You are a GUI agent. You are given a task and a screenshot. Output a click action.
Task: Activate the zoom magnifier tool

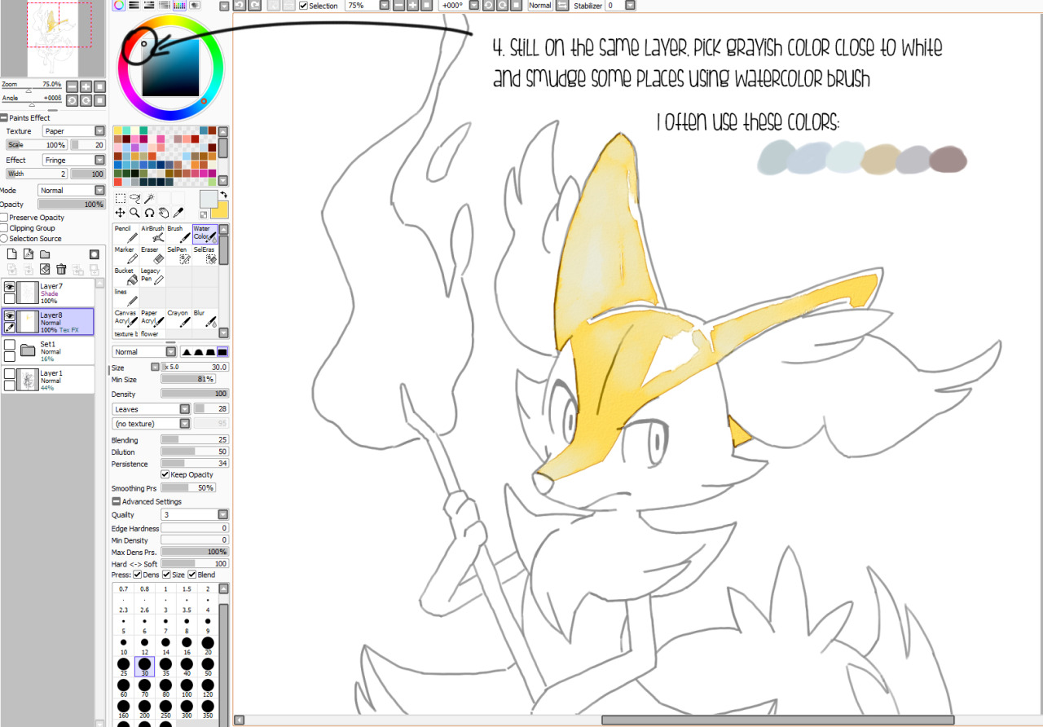coord(134,213)
